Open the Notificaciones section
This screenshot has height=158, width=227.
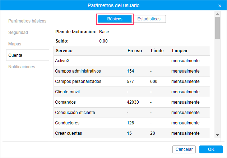(x=22, y=67)
